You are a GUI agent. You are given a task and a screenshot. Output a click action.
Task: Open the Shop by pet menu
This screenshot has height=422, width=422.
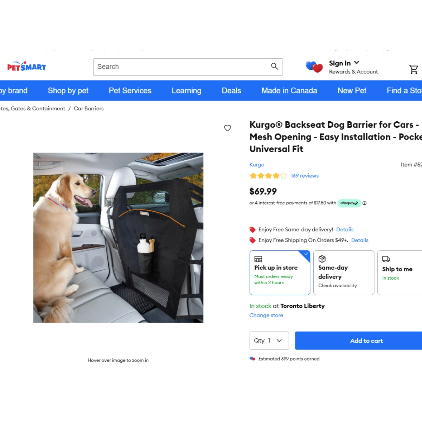coord(68,91)
